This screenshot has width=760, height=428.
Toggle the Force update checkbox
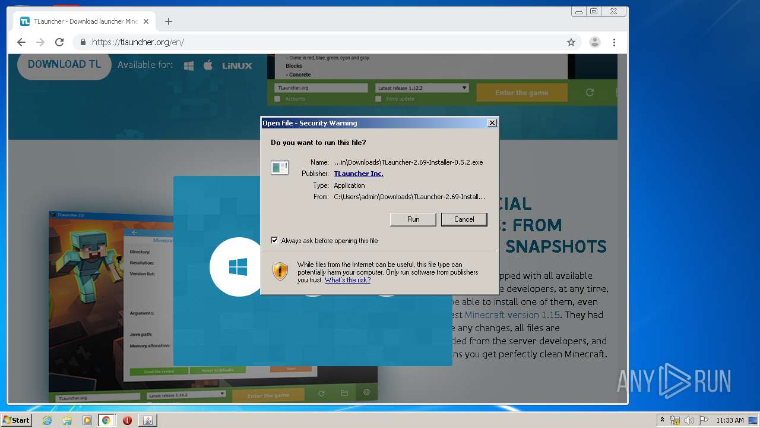378,99
